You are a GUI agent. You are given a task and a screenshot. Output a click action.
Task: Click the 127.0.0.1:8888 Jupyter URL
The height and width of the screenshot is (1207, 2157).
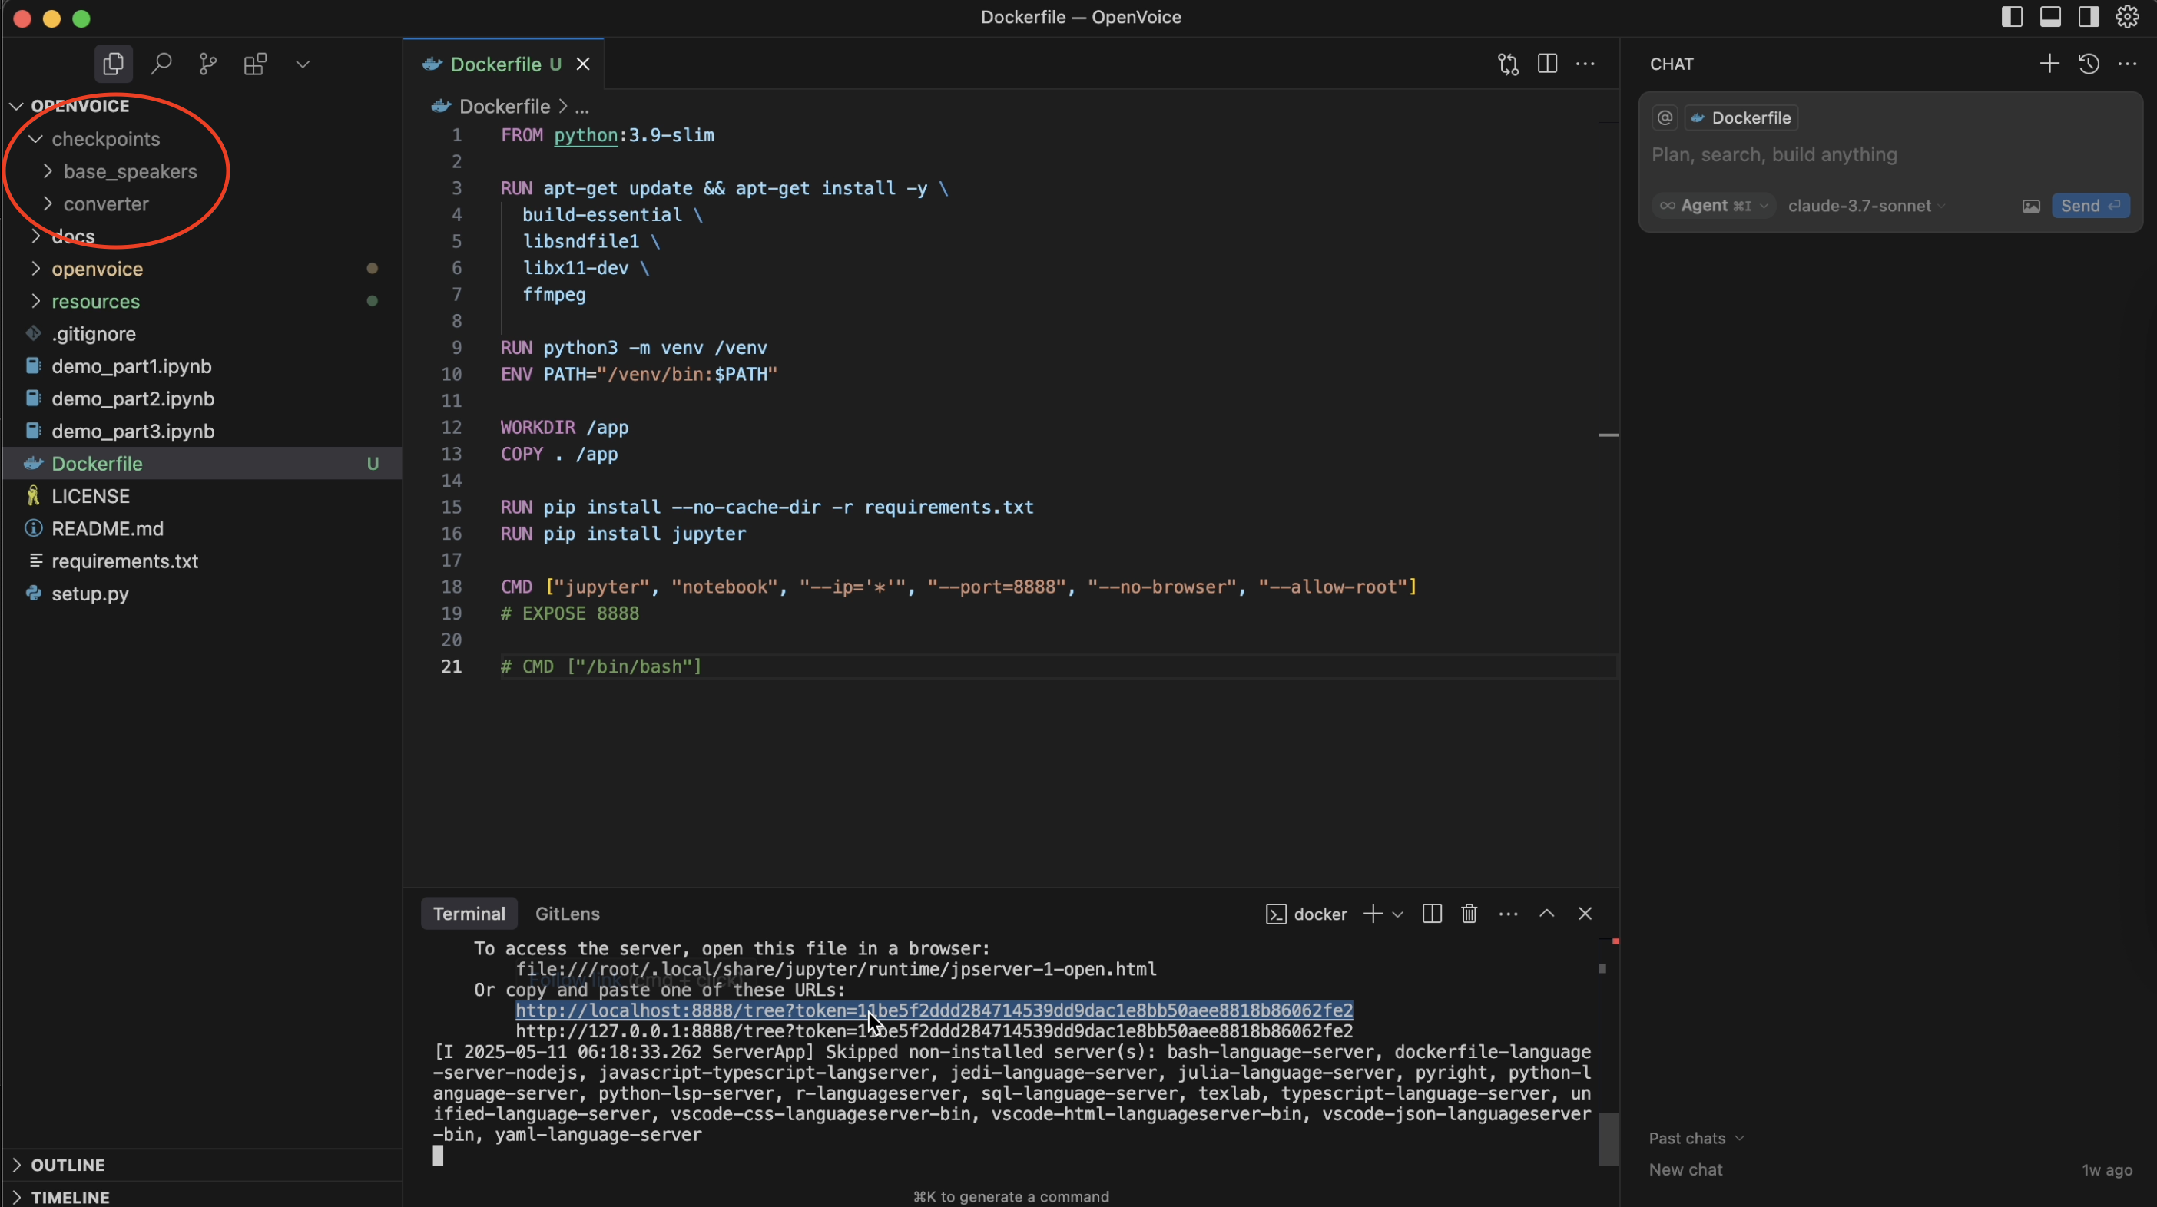[x=933, y=1031]
